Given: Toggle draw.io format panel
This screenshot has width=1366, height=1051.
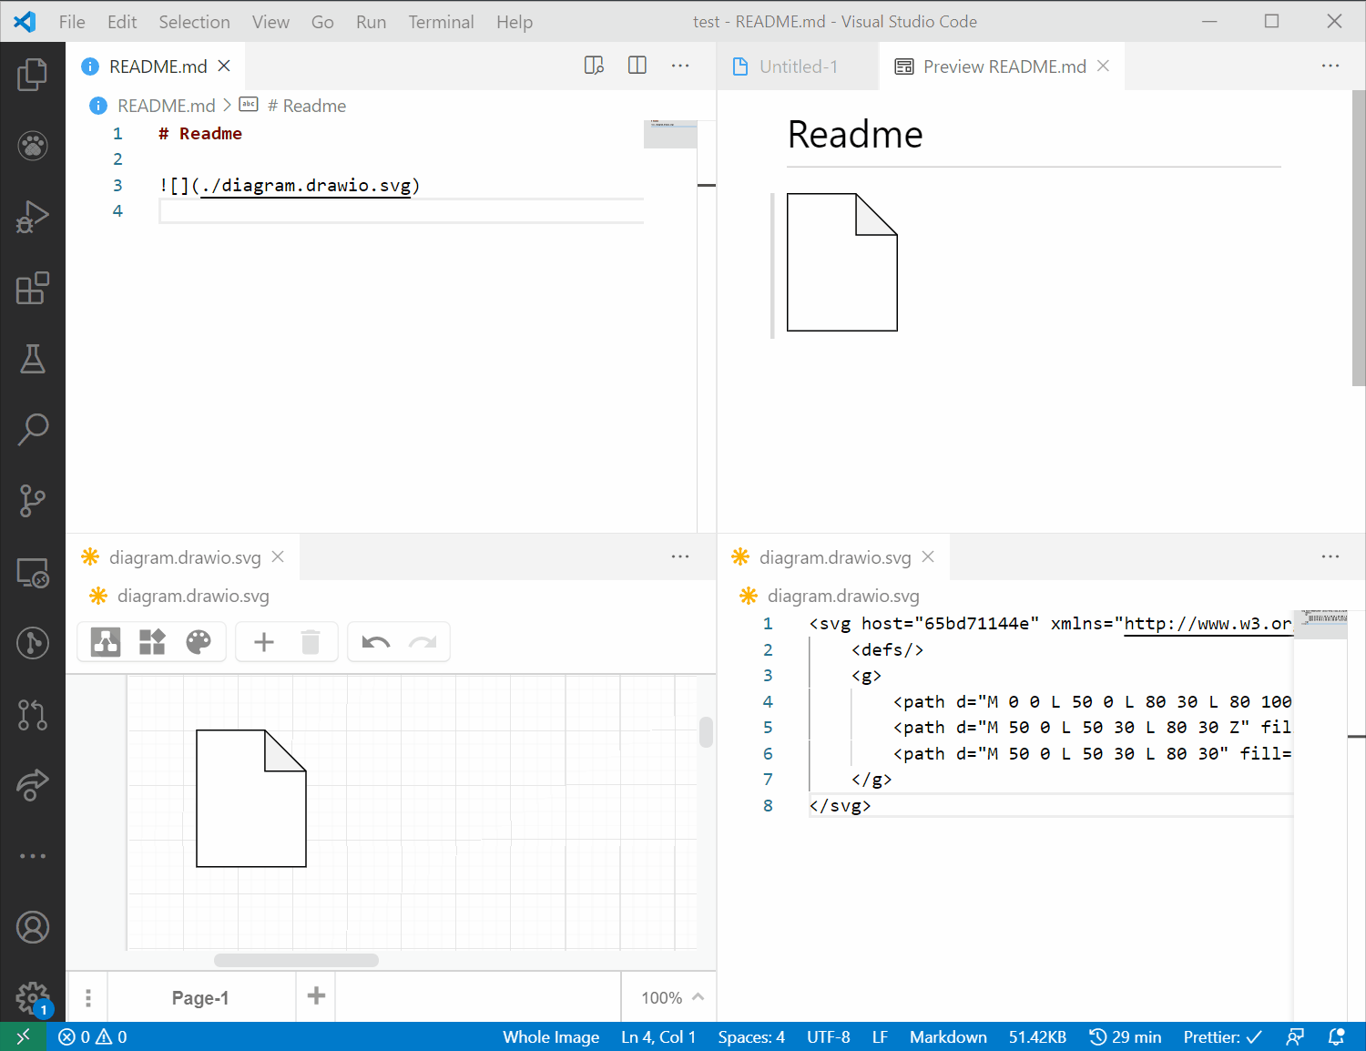Looking at the screenshot, I should pos(106,642).
